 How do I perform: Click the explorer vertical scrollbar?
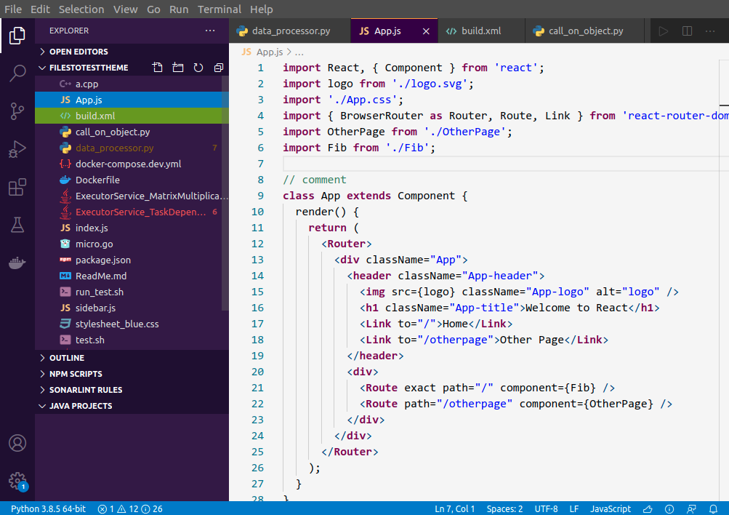[x=225, y=193]
